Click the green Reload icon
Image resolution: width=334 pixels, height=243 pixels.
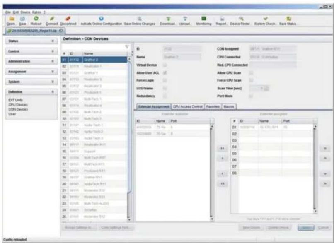pos(36,19)
